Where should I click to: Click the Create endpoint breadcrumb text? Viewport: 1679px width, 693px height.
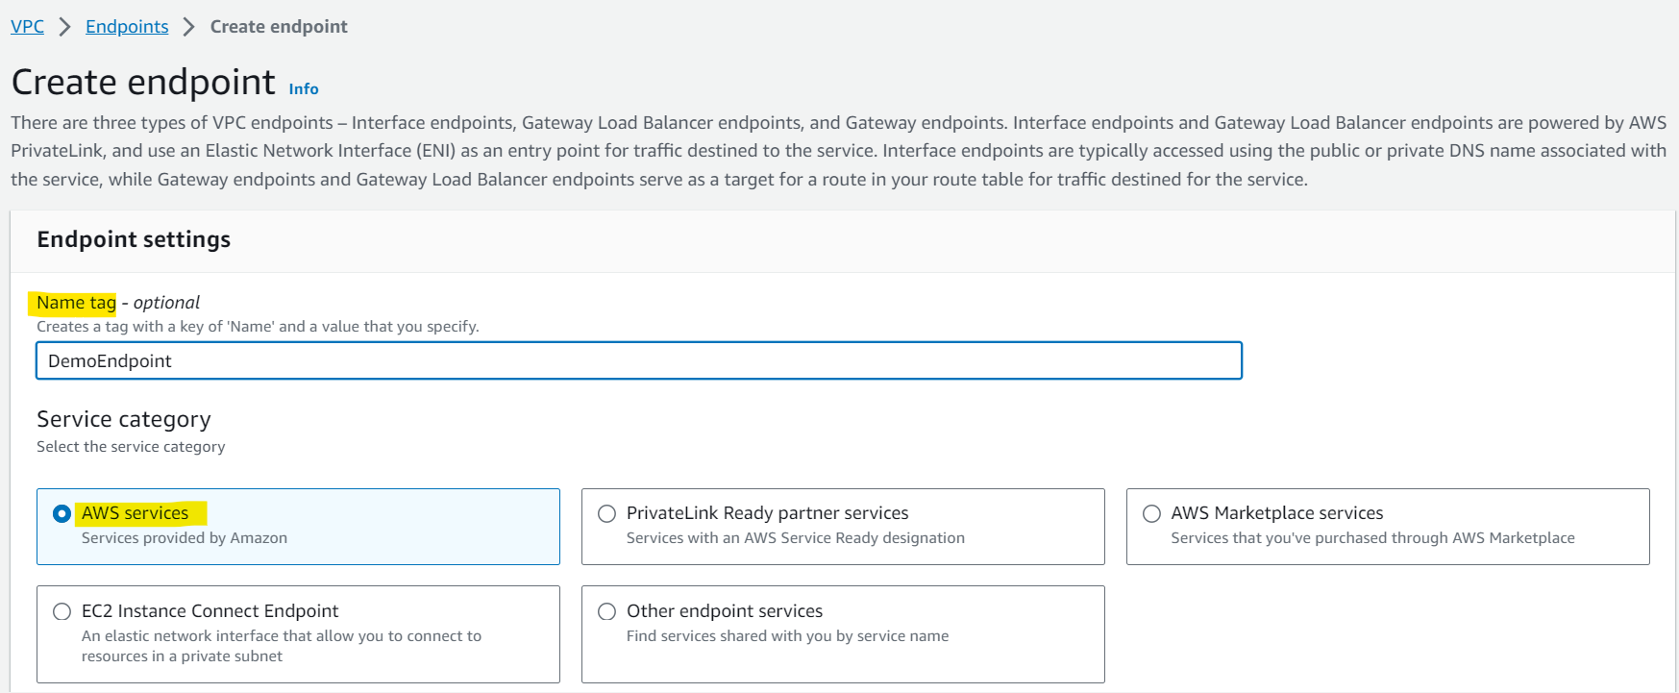coord(279,27)
